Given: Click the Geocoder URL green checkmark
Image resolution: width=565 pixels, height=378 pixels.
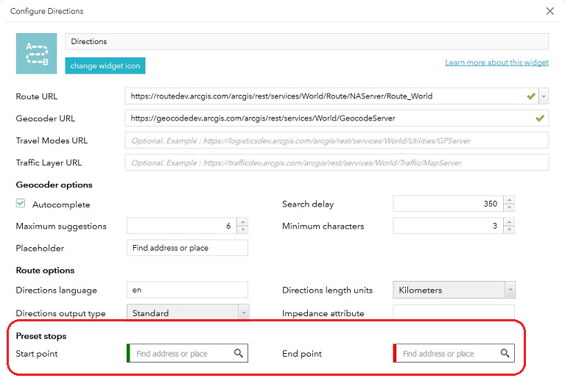Looking at the screenshot, I should [x=539, y=118].
